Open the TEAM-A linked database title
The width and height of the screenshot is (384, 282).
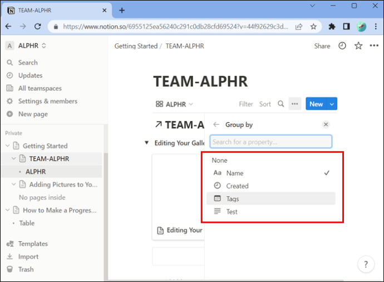point(180,125)
